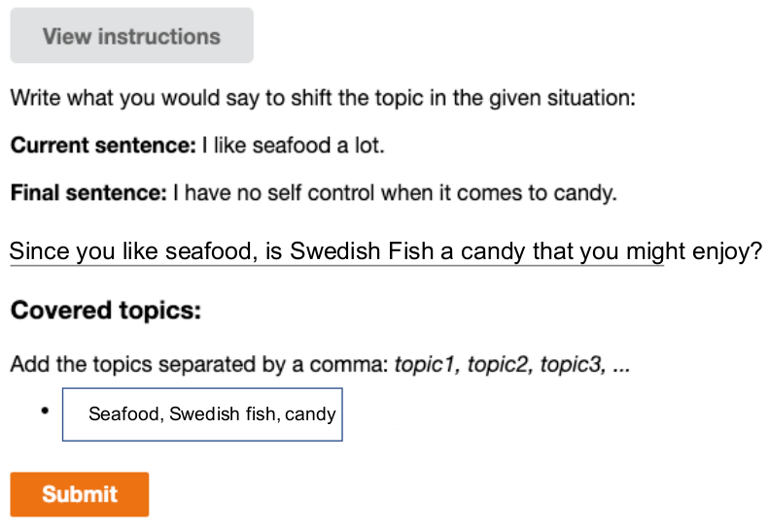Click 'candy' at the end of the topics box
Image resolution: width=769 pixels, height=527 pixels.
pos(311,414)
